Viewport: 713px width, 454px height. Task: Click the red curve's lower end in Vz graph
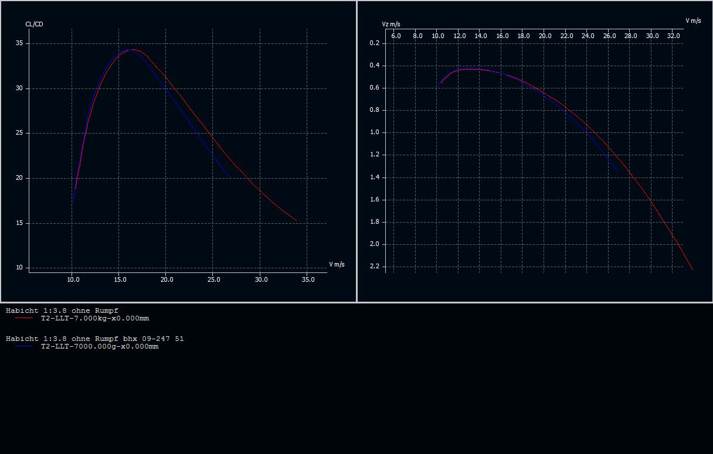[692, 269]
